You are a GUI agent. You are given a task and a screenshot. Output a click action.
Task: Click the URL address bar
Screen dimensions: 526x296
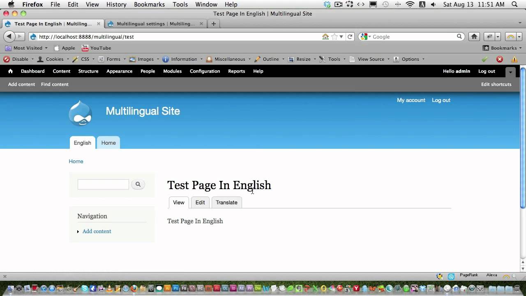tap(179, 37)
